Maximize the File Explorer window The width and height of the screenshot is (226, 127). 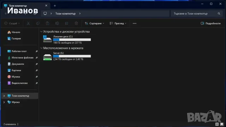pyautogui.click(x=211, y=4)
